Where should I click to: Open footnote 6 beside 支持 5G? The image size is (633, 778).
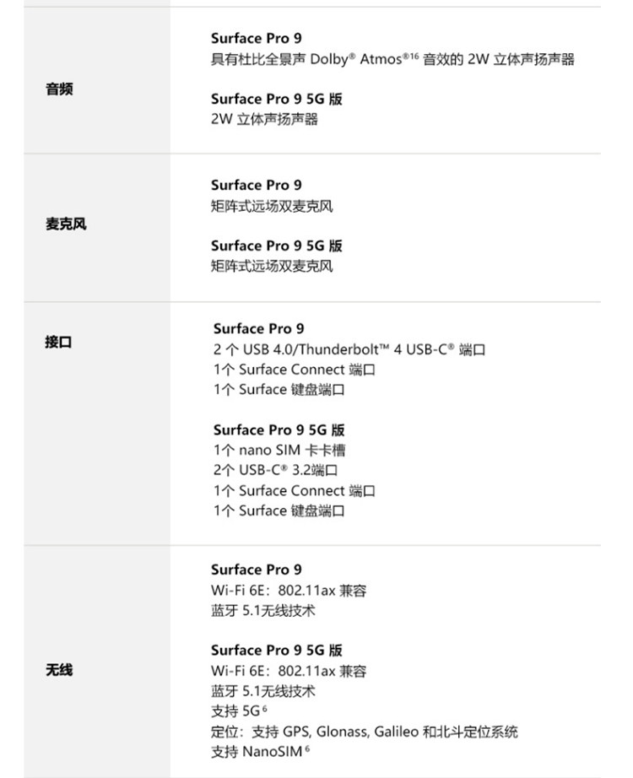click(264, 708)
